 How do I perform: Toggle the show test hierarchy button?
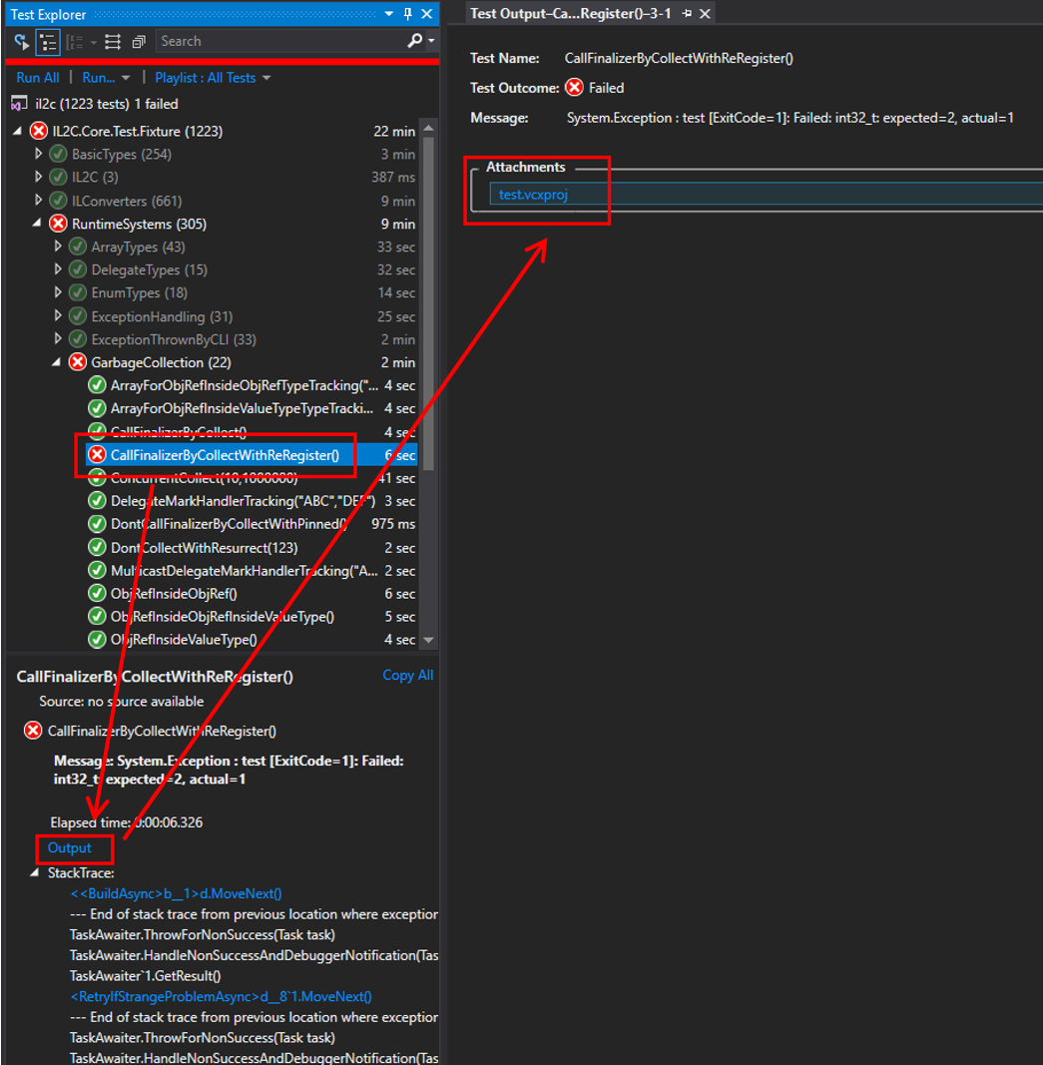point(47,41)
